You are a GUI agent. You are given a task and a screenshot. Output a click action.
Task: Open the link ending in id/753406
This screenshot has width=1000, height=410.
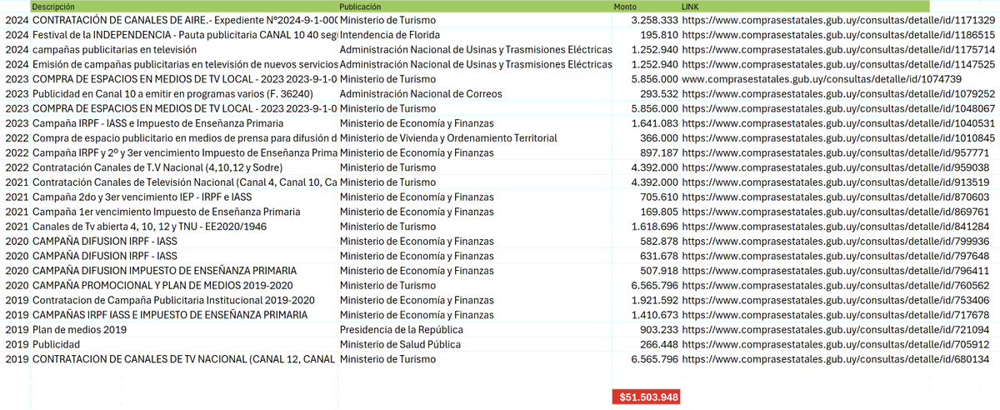pyautogui.click(x=835, y=300)
